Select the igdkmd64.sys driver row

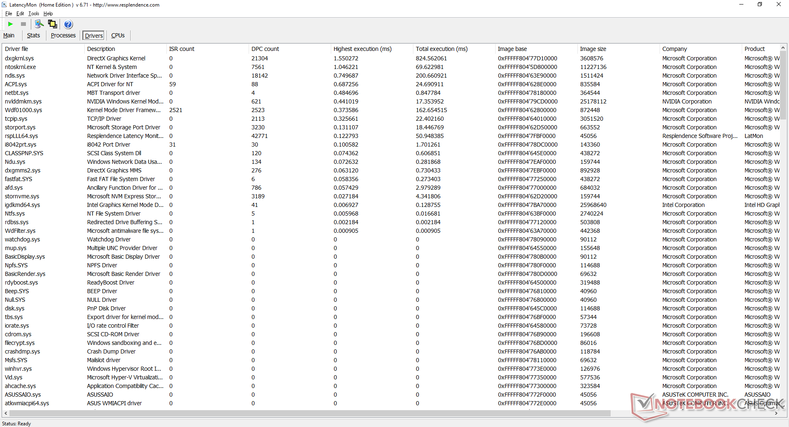[x=391, y=205]
